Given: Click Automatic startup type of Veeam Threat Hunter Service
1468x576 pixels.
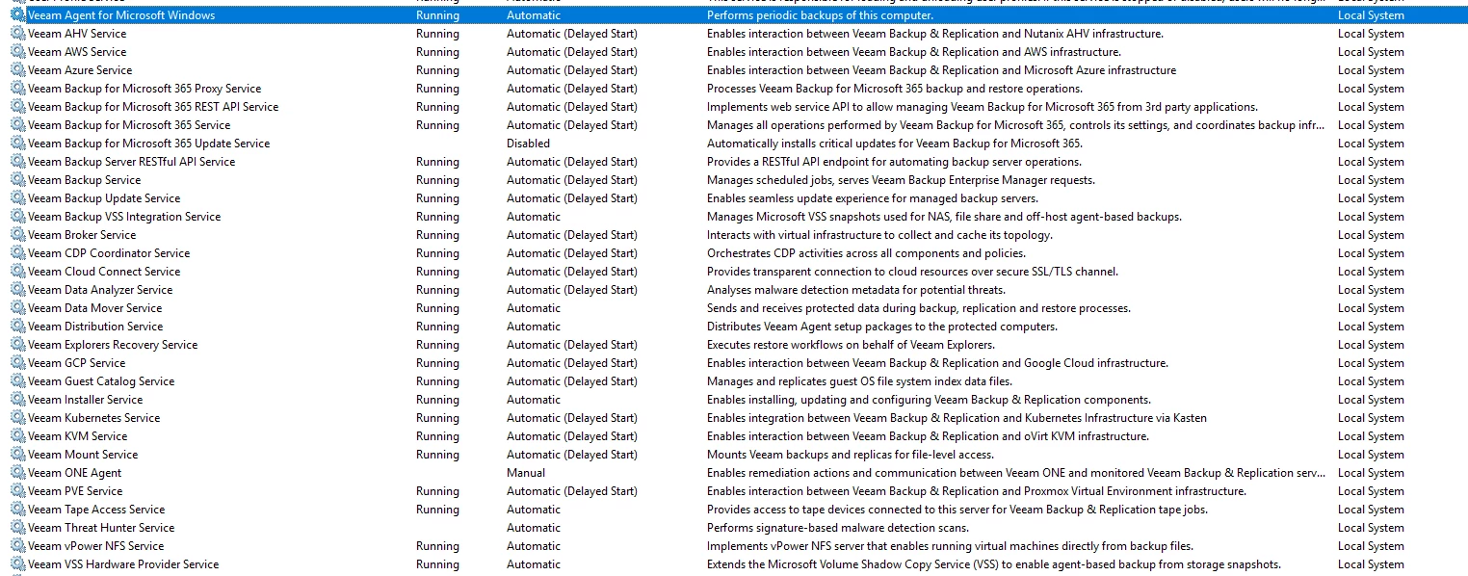Looking at the screenshot, I should pos(534,528).
